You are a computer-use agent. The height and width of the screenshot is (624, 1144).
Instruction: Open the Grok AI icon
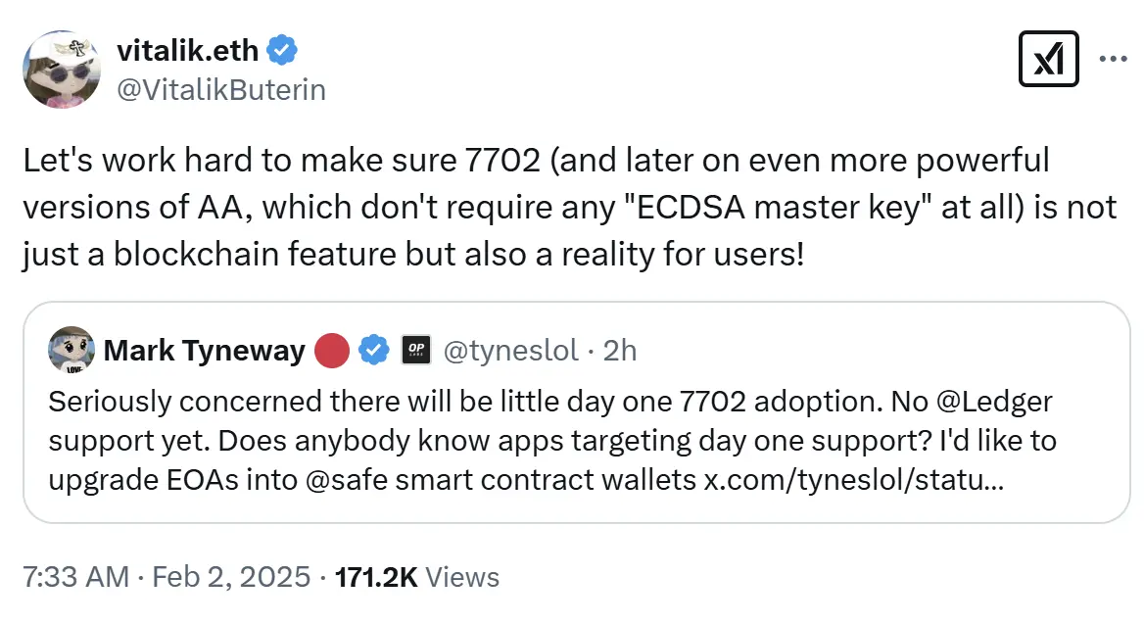pos(1048,59)
